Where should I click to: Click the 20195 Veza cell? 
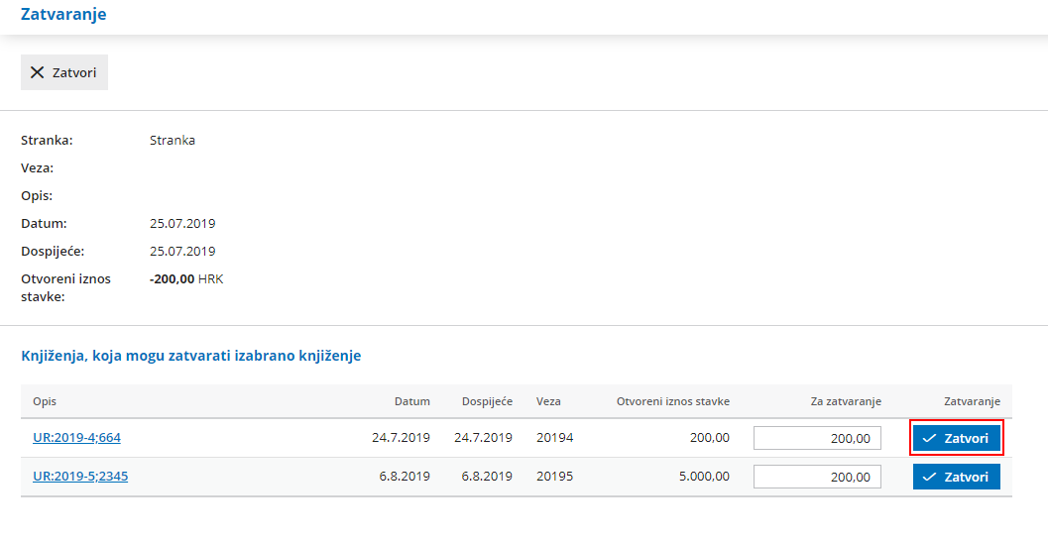pos(554,476)
